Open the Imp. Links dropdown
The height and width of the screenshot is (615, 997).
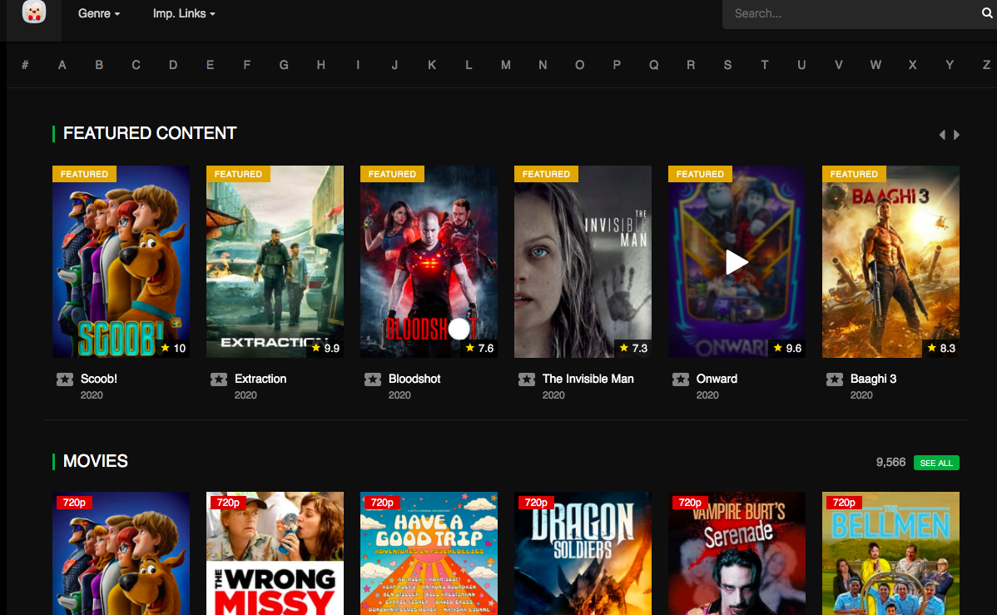[x=184, y=14]
